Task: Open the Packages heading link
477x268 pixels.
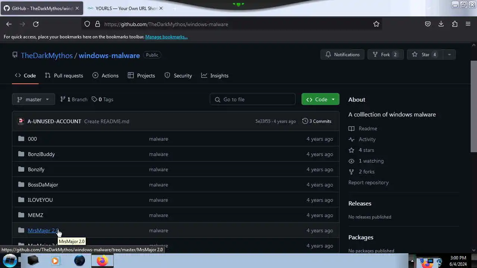Action: tap(361, 237)
